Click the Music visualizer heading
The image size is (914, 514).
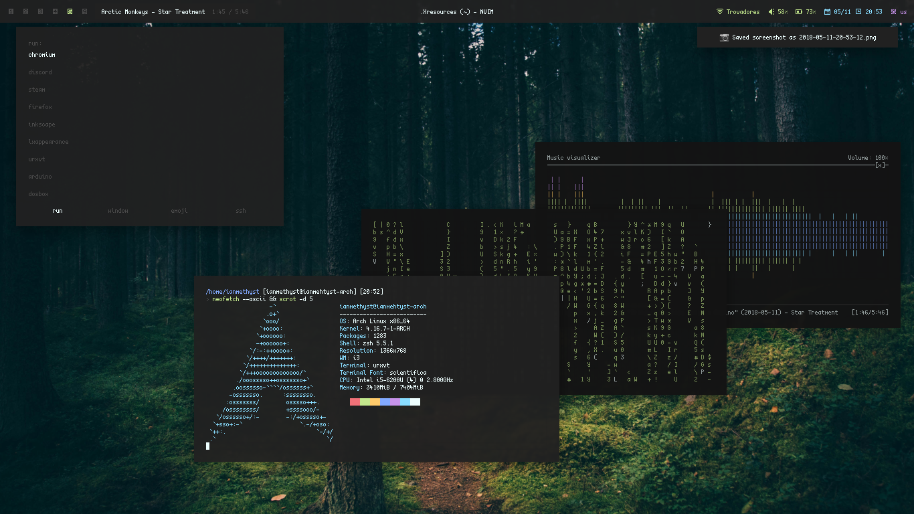pyautogui.click(x=573, y=158)
